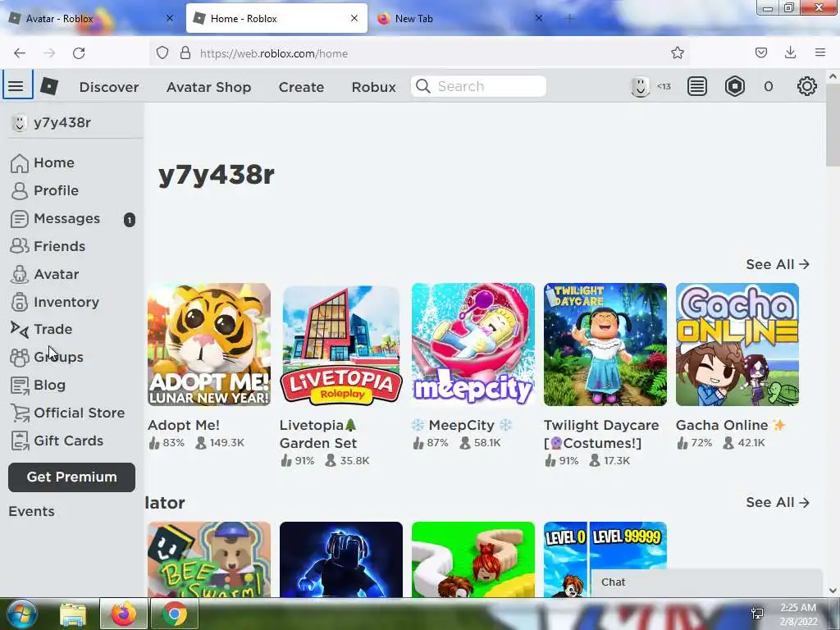
Task: Open Firefox downloads arrow icon
Action: coord(790,52)
